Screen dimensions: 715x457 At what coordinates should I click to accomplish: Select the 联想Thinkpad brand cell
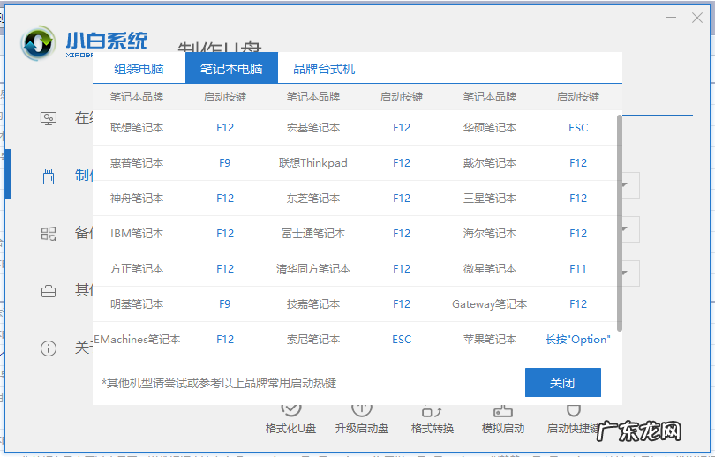tap(313, 163)
